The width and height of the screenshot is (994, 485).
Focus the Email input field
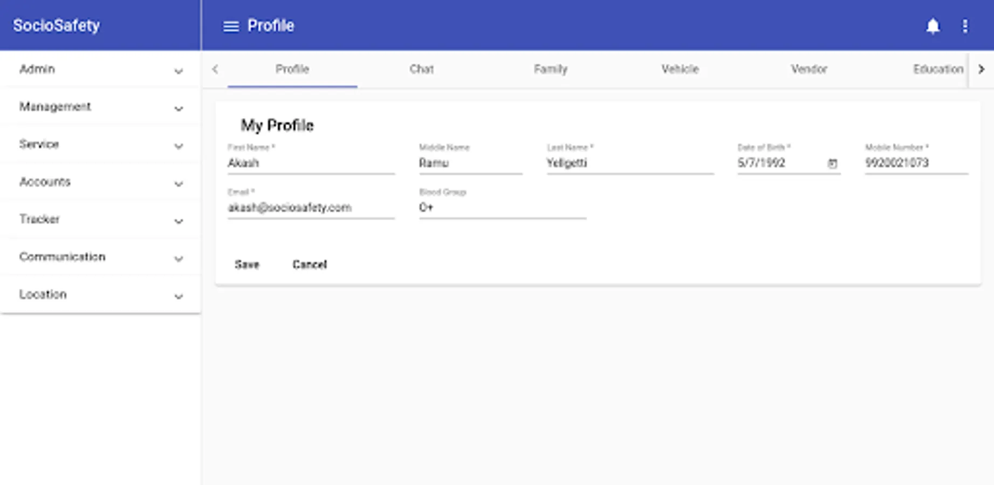coord(311,207)
